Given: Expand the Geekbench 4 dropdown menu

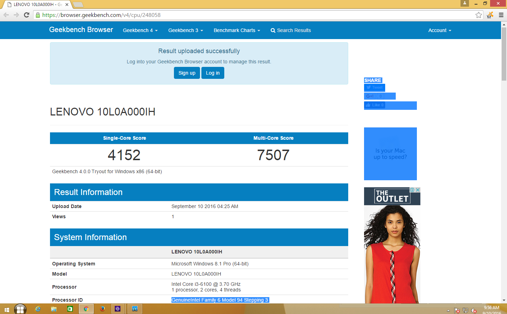Looking at the screenshot, I should tap(140, 30).
